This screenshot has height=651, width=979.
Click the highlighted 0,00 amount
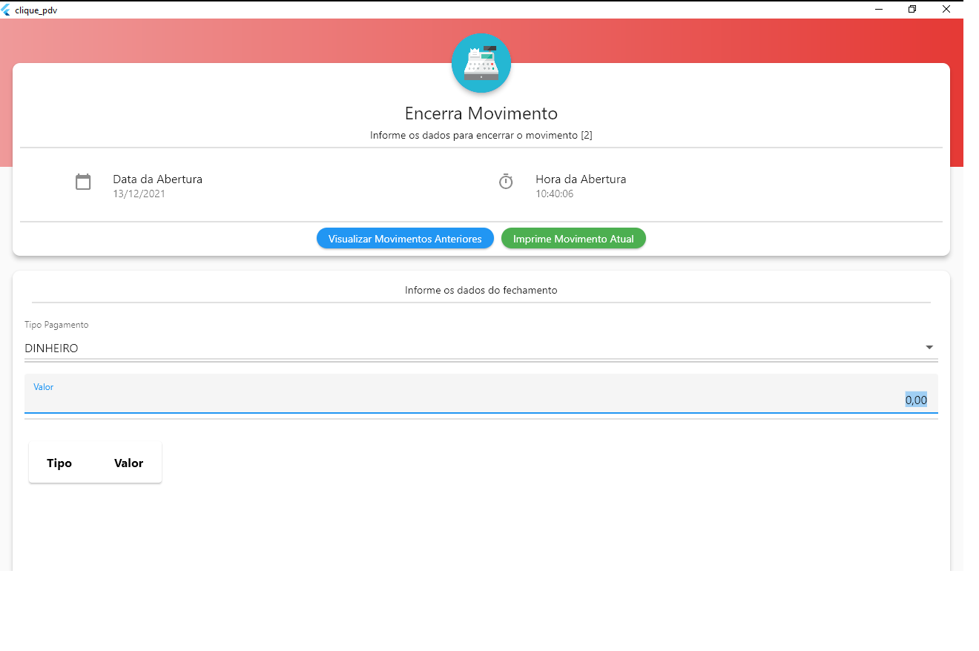point(916,400)
